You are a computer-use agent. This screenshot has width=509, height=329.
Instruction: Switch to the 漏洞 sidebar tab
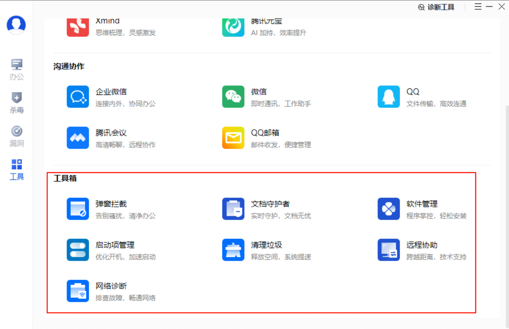pyautogui.click(x=16, y=136)
